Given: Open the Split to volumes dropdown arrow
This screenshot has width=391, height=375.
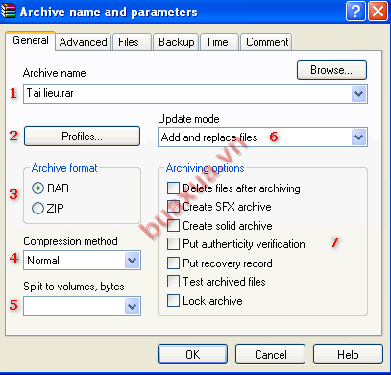Looking at the screenshot, I should (133, 306).
